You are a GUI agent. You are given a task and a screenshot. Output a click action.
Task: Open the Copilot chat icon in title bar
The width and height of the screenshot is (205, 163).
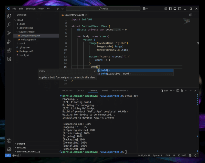click(144, 9)
